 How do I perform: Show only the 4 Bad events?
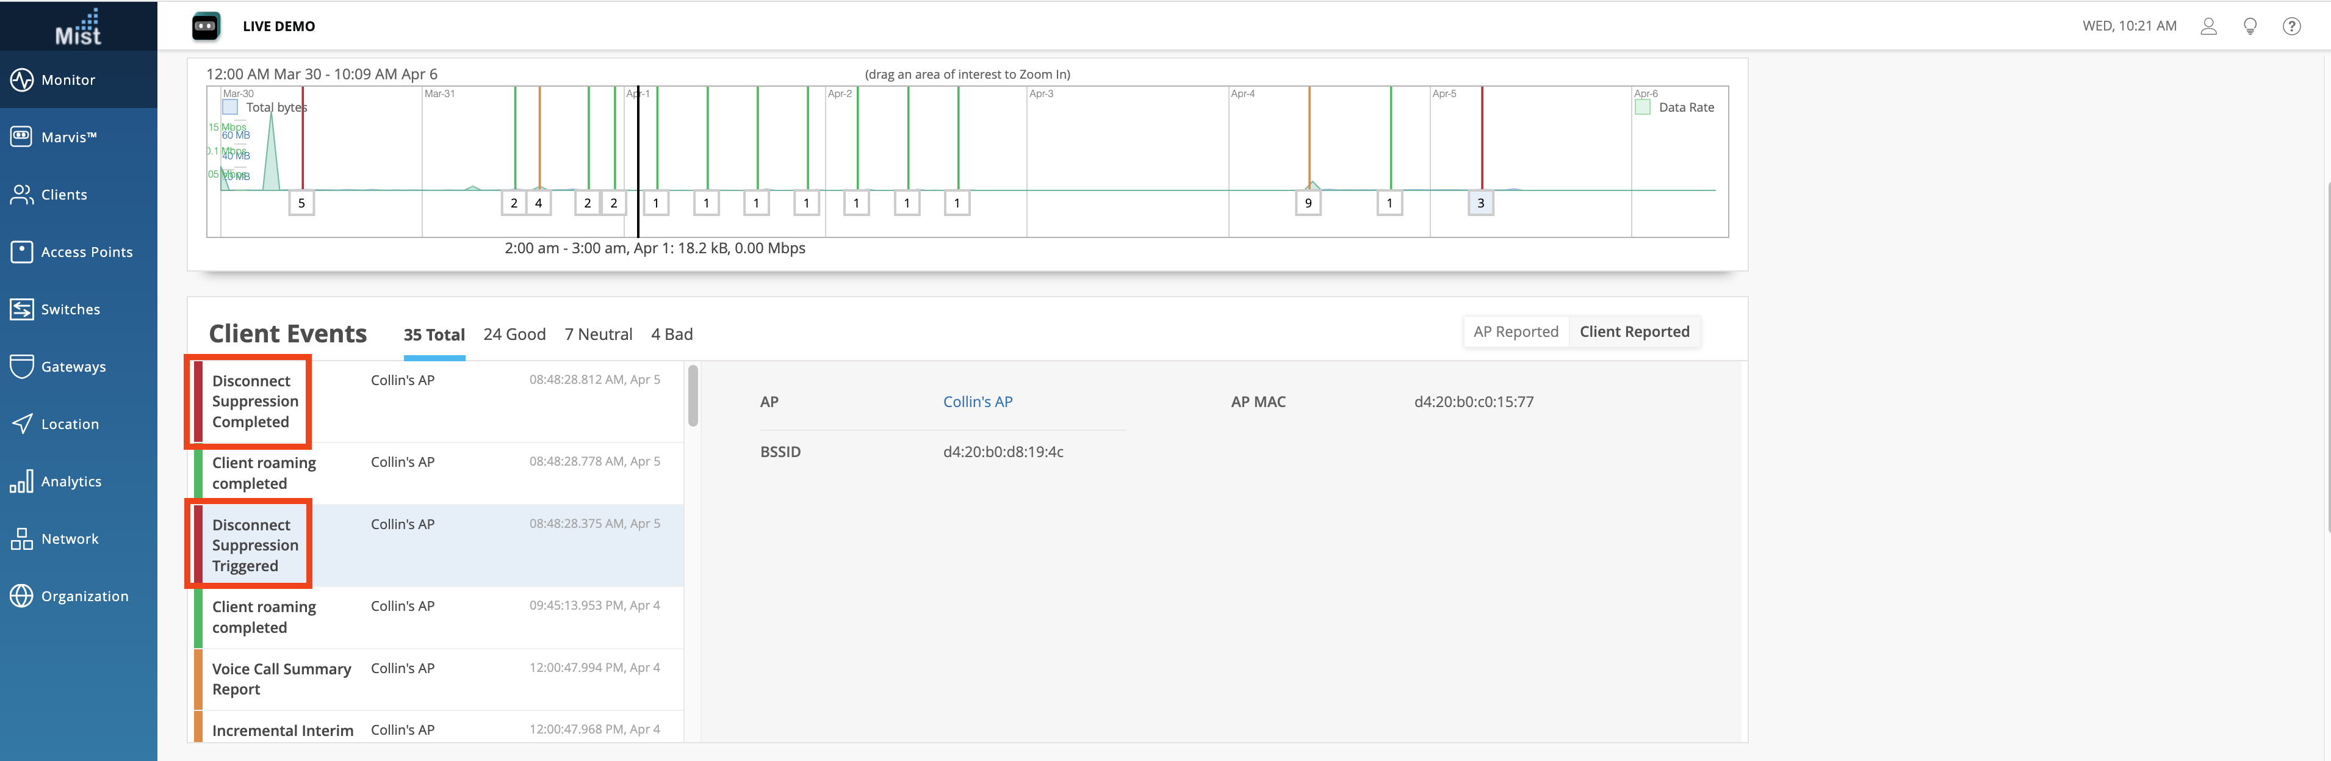pos(671,335)
